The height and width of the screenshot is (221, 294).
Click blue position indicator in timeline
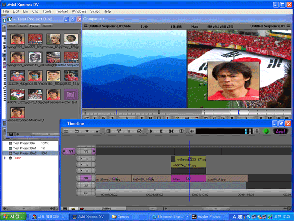(x=189, y=171)
